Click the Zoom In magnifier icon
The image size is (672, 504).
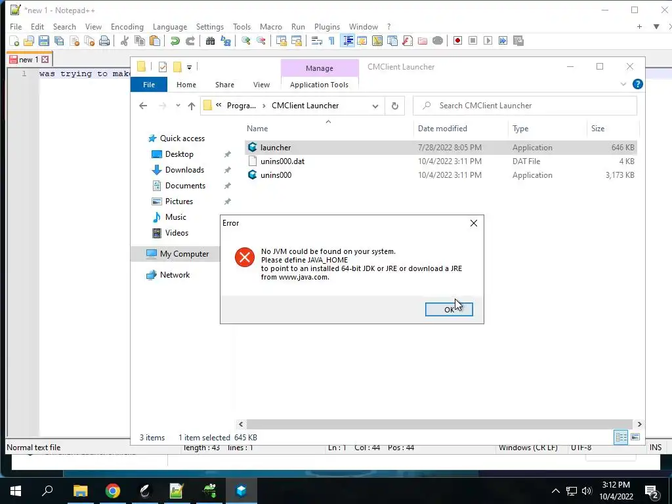pyautogui.click(x=245, y=41)
